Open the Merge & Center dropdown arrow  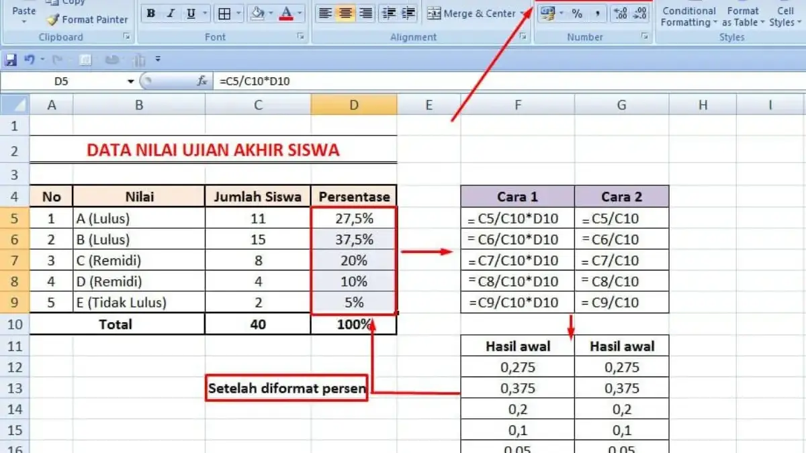[x=523, y=13]
